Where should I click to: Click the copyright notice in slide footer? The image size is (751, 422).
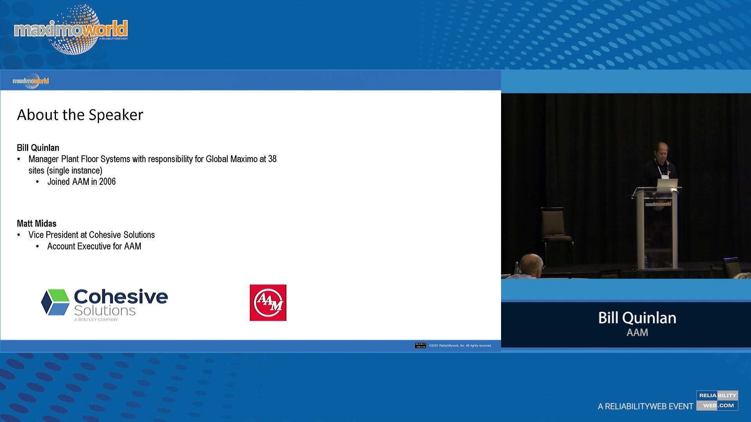coord(460,345)
